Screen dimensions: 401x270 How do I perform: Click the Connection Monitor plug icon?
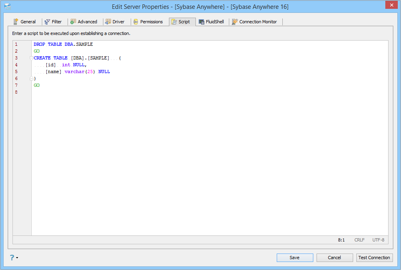click(x=234, y=22)
